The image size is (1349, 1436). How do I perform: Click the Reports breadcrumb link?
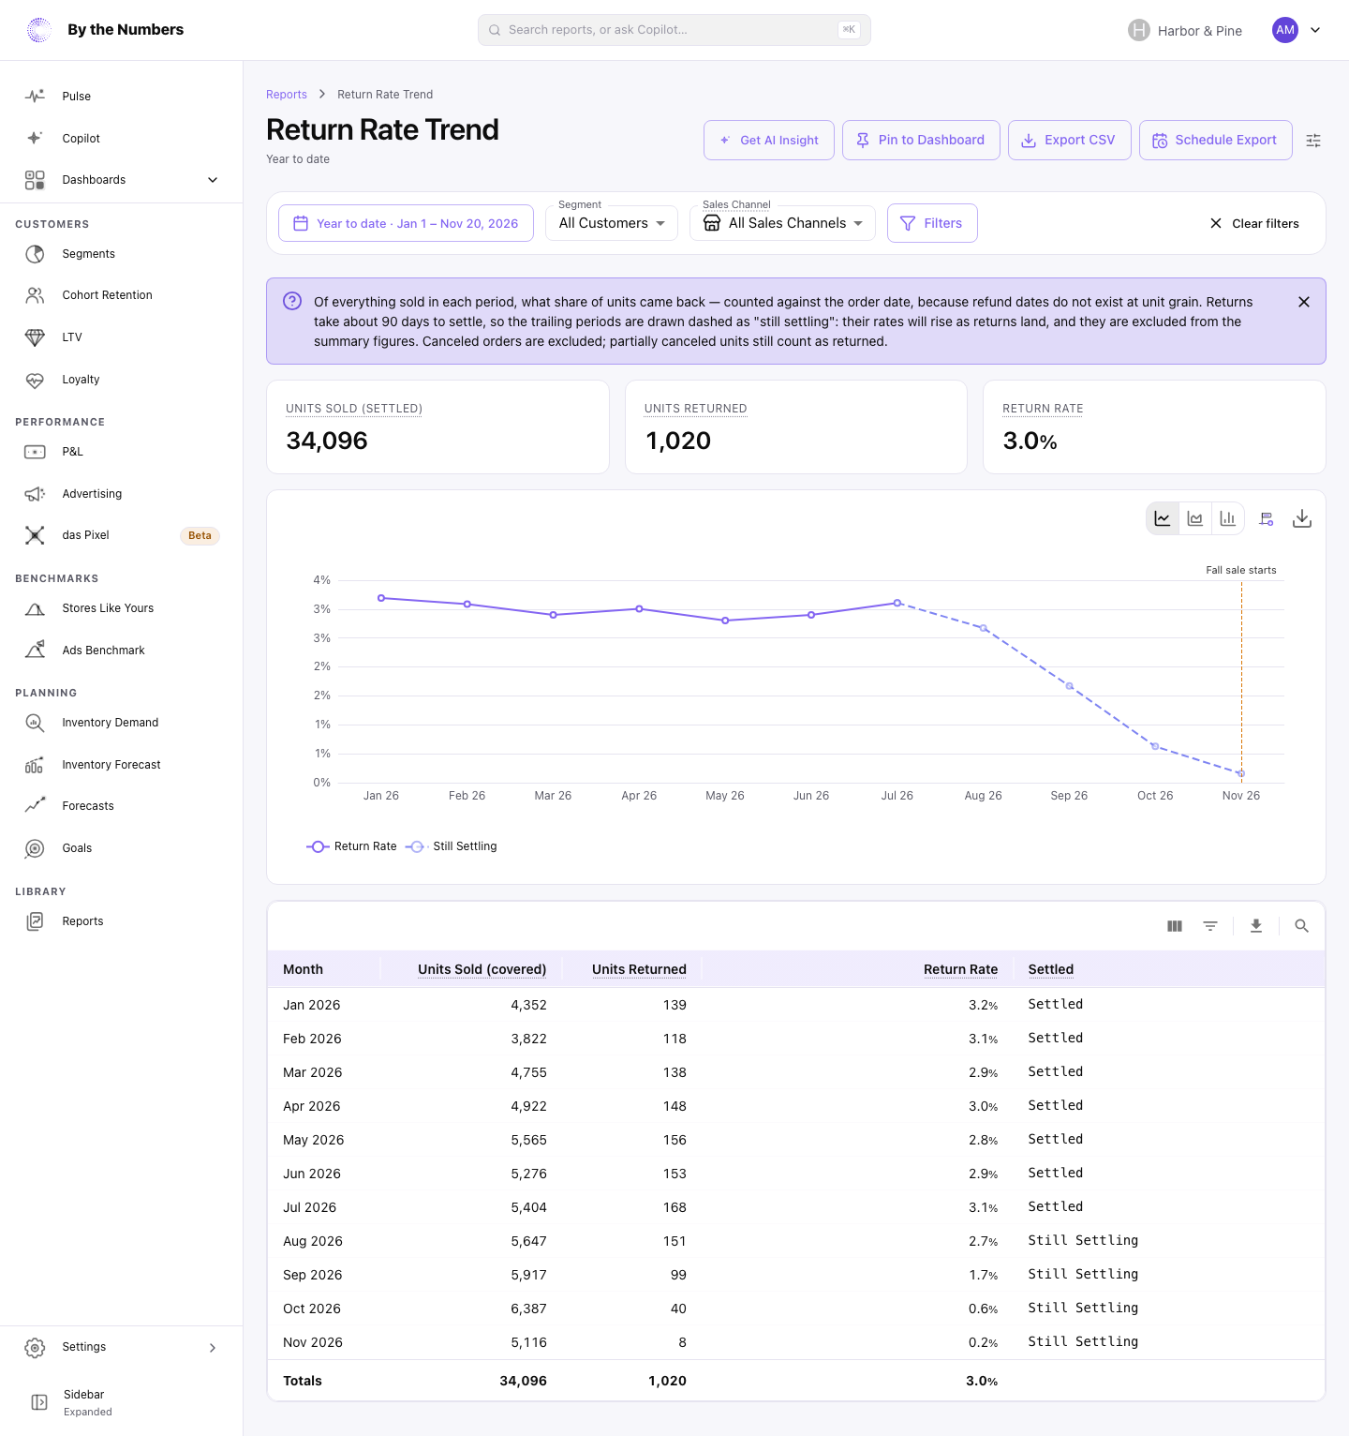(x=287, y=95)
